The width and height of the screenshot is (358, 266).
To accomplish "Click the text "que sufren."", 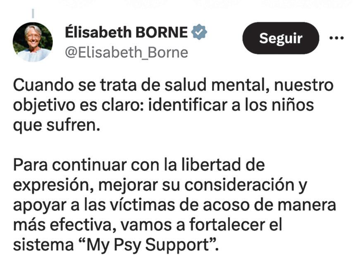I will 57,125.
